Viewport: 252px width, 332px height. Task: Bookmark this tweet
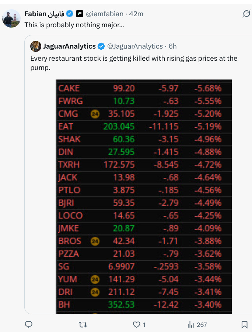(x=245, y=324)
